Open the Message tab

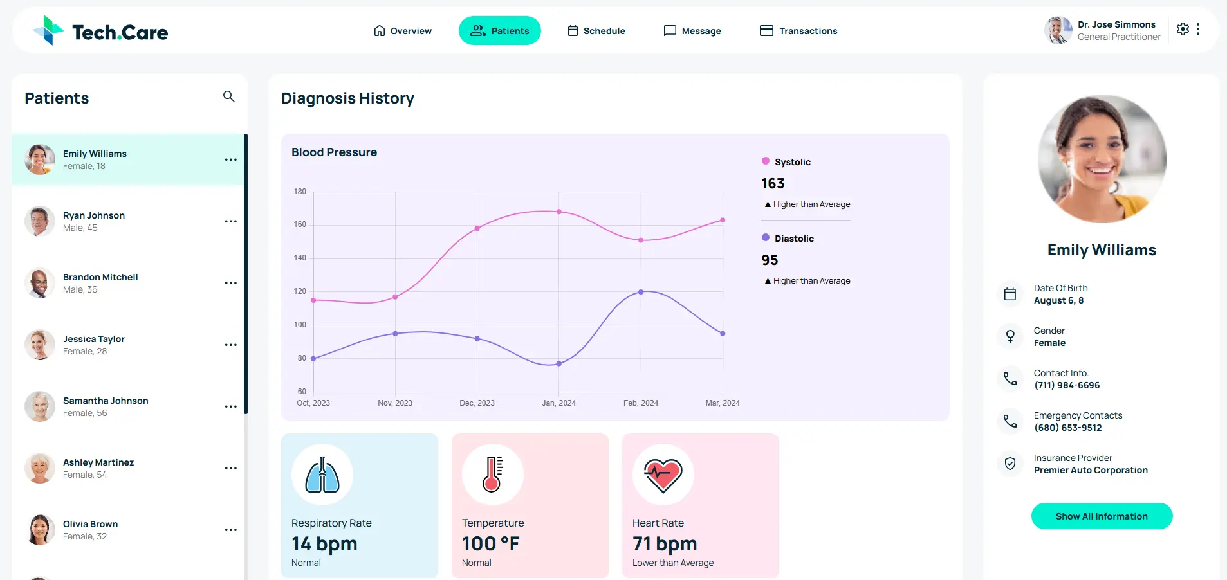(692, 31)
